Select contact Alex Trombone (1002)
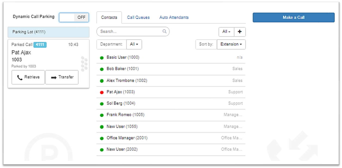This screenshot has width=342, height=168. [171, 80]
